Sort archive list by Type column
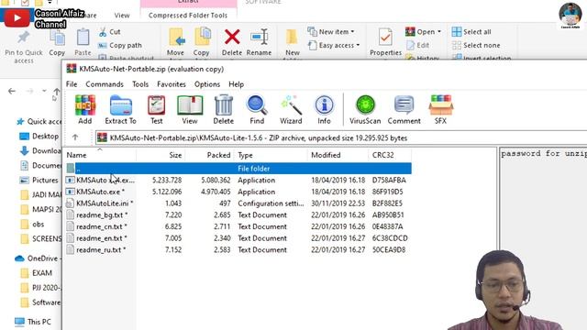 tap(271, 155)
